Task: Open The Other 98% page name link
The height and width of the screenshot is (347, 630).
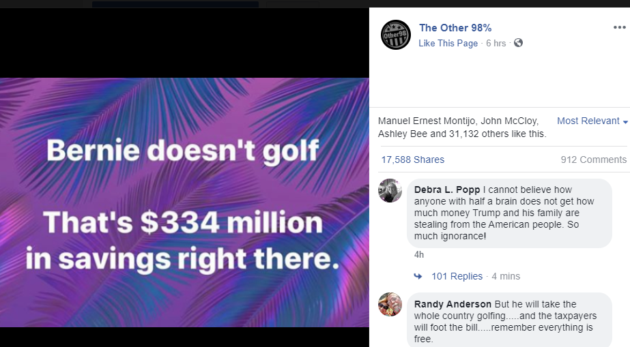Action: [455, 28]
